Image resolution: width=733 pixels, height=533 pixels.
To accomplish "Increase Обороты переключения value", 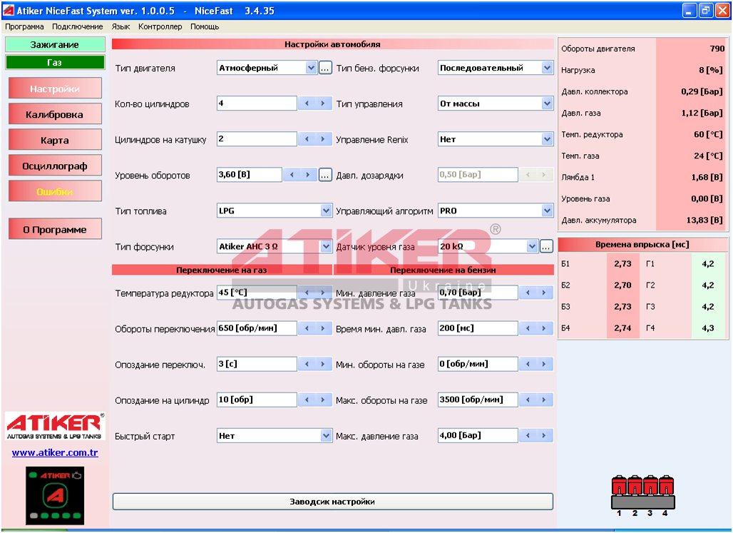I will (x=322, y=328).
